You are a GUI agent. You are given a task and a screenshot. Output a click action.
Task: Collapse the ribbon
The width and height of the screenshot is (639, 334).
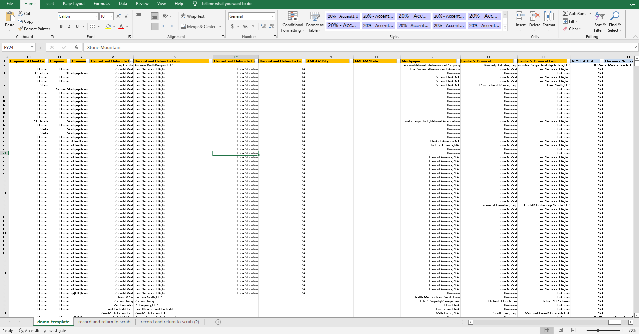click(635, 37)
